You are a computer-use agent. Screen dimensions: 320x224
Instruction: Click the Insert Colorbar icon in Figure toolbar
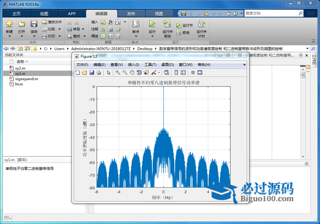176,73
